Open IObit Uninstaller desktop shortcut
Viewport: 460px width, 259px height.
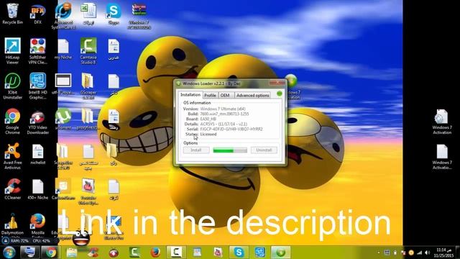click(x=12, y=86)
